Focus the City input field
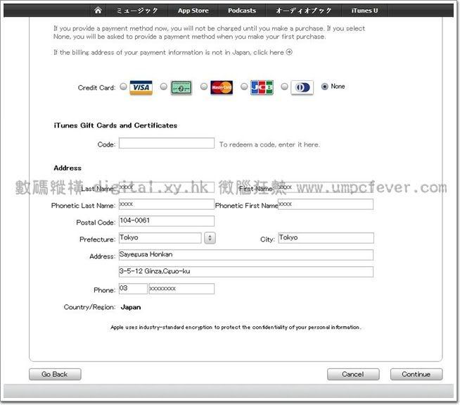The height and width of the screenshot is (405, 460). point(326,238)
